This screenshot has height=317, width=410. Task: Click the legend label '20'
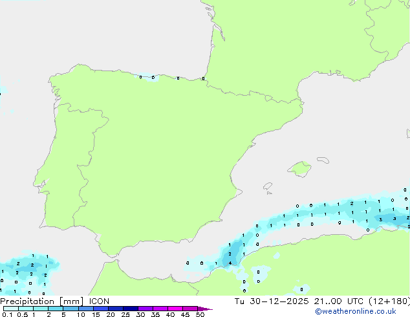tap(111, 314)
